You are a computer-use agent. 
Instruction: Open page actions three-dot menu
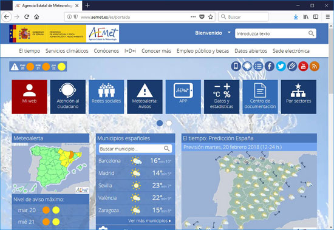click(193, 17)
